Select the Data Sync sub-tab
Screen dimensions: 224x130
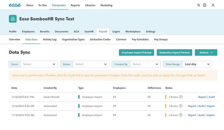point(31,39)
